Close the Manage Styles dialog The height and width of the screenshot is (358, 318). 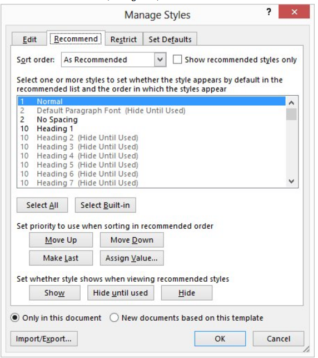[294, 12]
